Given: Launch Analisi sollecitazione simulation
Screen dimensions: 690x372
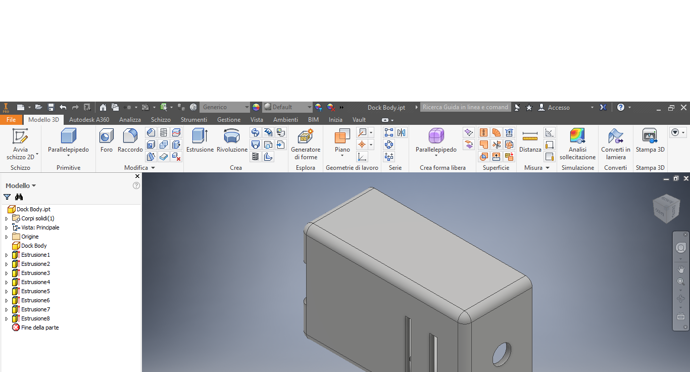Looking at the screenshot, I should tap(577, 144).
